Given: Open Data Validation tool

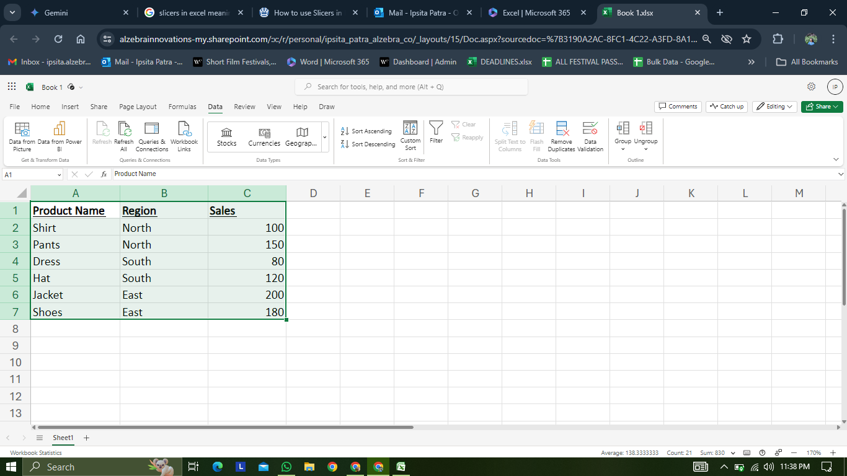Looking at the screenshot, I should 590,136.
